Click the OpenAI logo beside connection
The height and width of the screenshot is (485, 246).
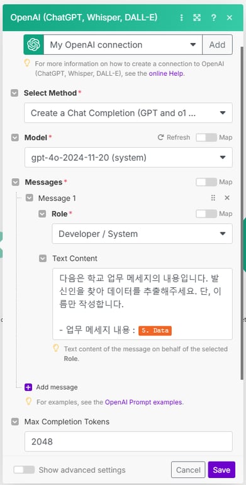click(33, 45)
